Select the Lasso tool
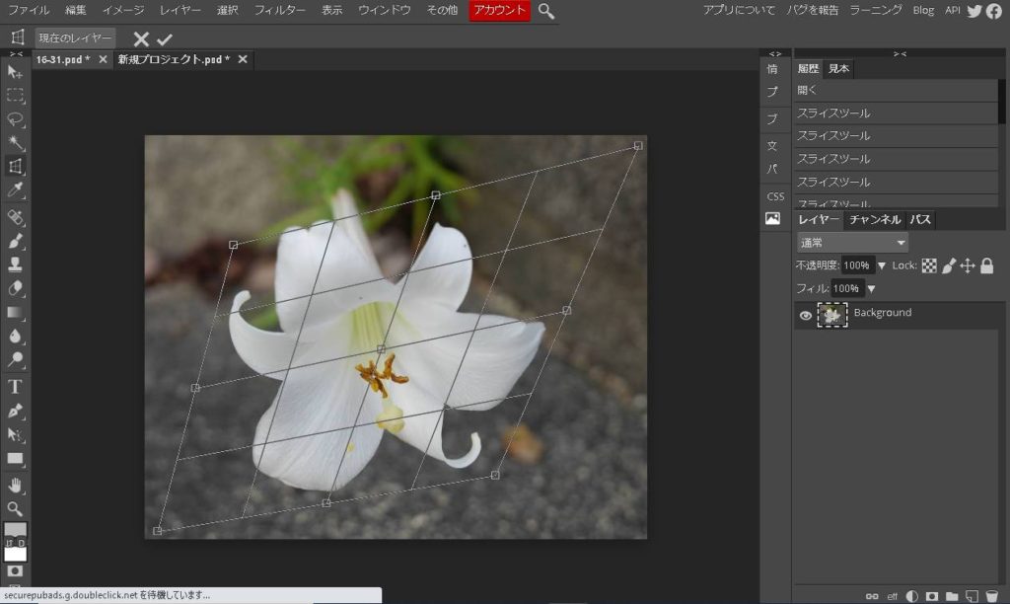The height and width of the screenshot is (604, 1010). tap(15, 119)
